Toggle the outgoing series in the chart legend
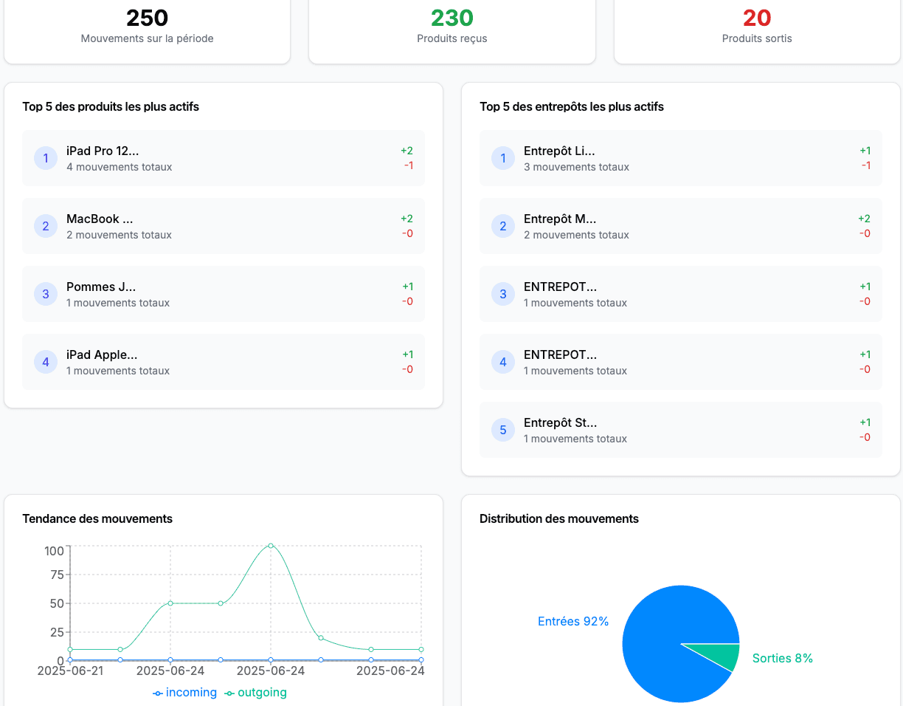903x706 pixels. pos(255,693)
